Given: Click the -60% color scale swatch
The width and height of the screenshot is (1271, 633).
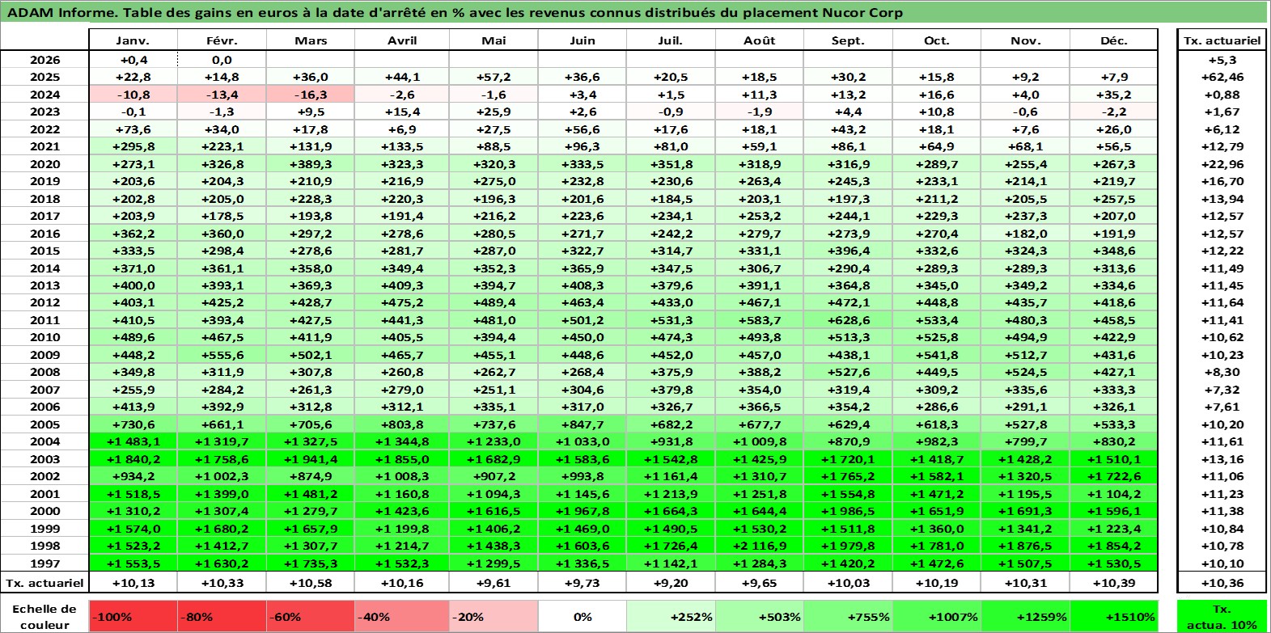Looking at the screenshot, I should [x=311, y=616].
